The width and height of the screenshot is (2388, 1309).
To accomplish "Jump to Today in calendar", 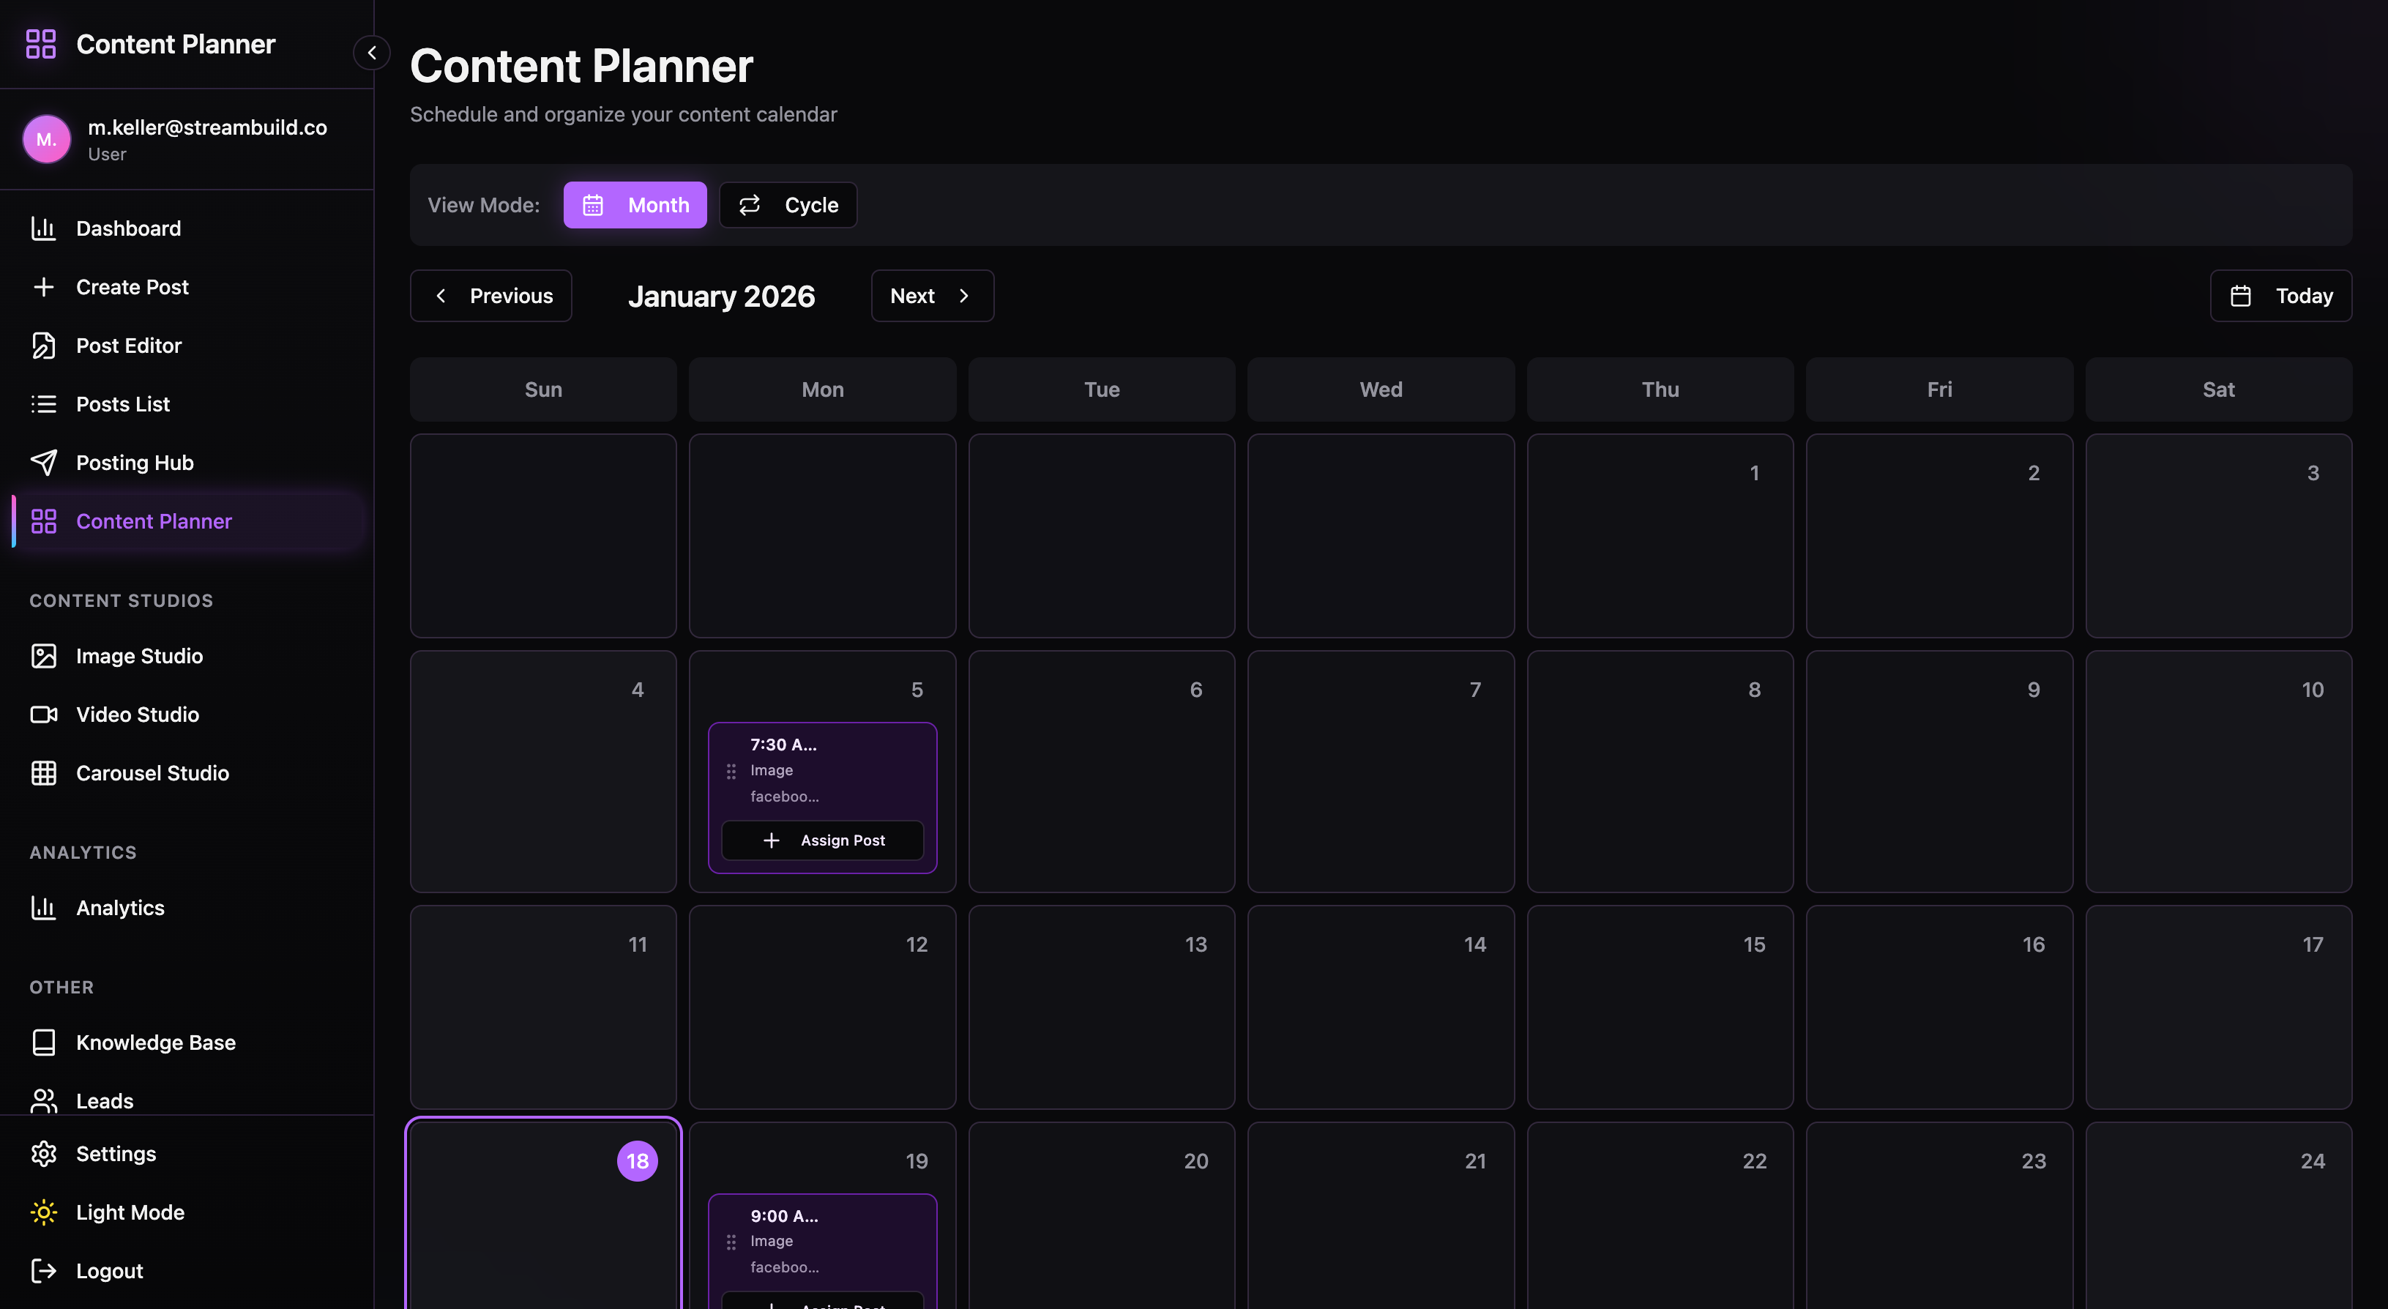I will 2280,296.
